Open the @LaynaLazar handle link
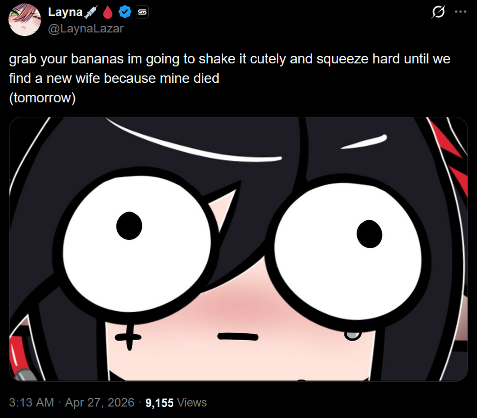477x418 pixels. (86, 28)
